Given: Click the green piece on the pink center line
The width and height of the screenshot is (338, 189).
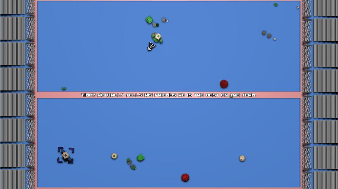Looking at the screenshot, I should 232,96.
